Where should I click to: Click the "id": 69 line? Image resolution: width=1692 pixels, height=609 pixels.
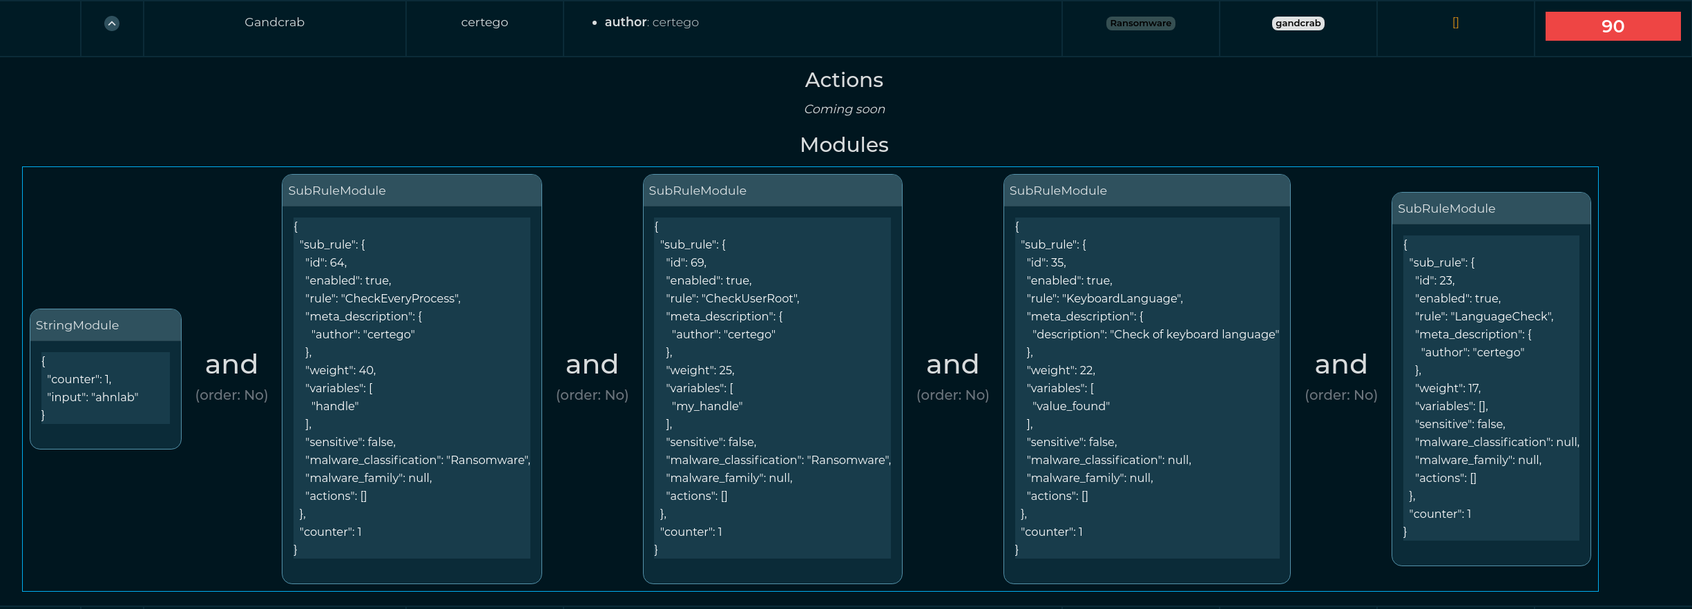[686, 262]
